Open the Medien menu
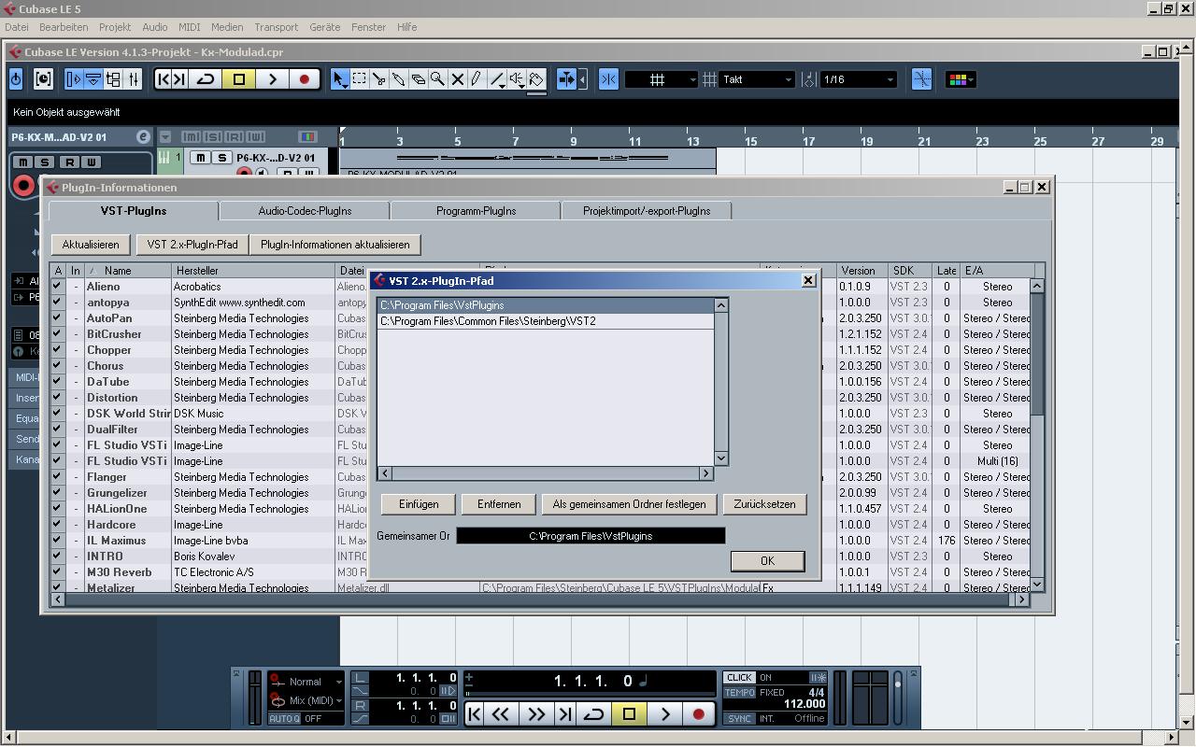This screenshot has width=1196, height=747. 226,27
